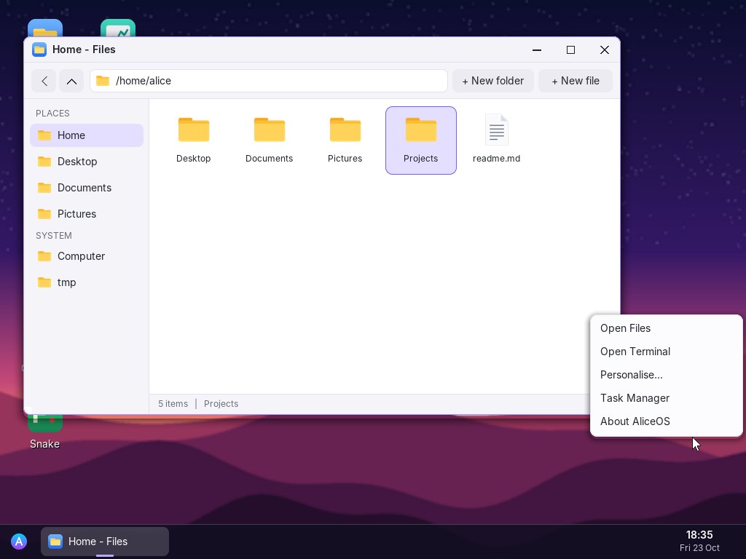Image resolution: width=746 pixels, height=559 pixels.
Task: Click the + New file button
Action: coord(576,81)
